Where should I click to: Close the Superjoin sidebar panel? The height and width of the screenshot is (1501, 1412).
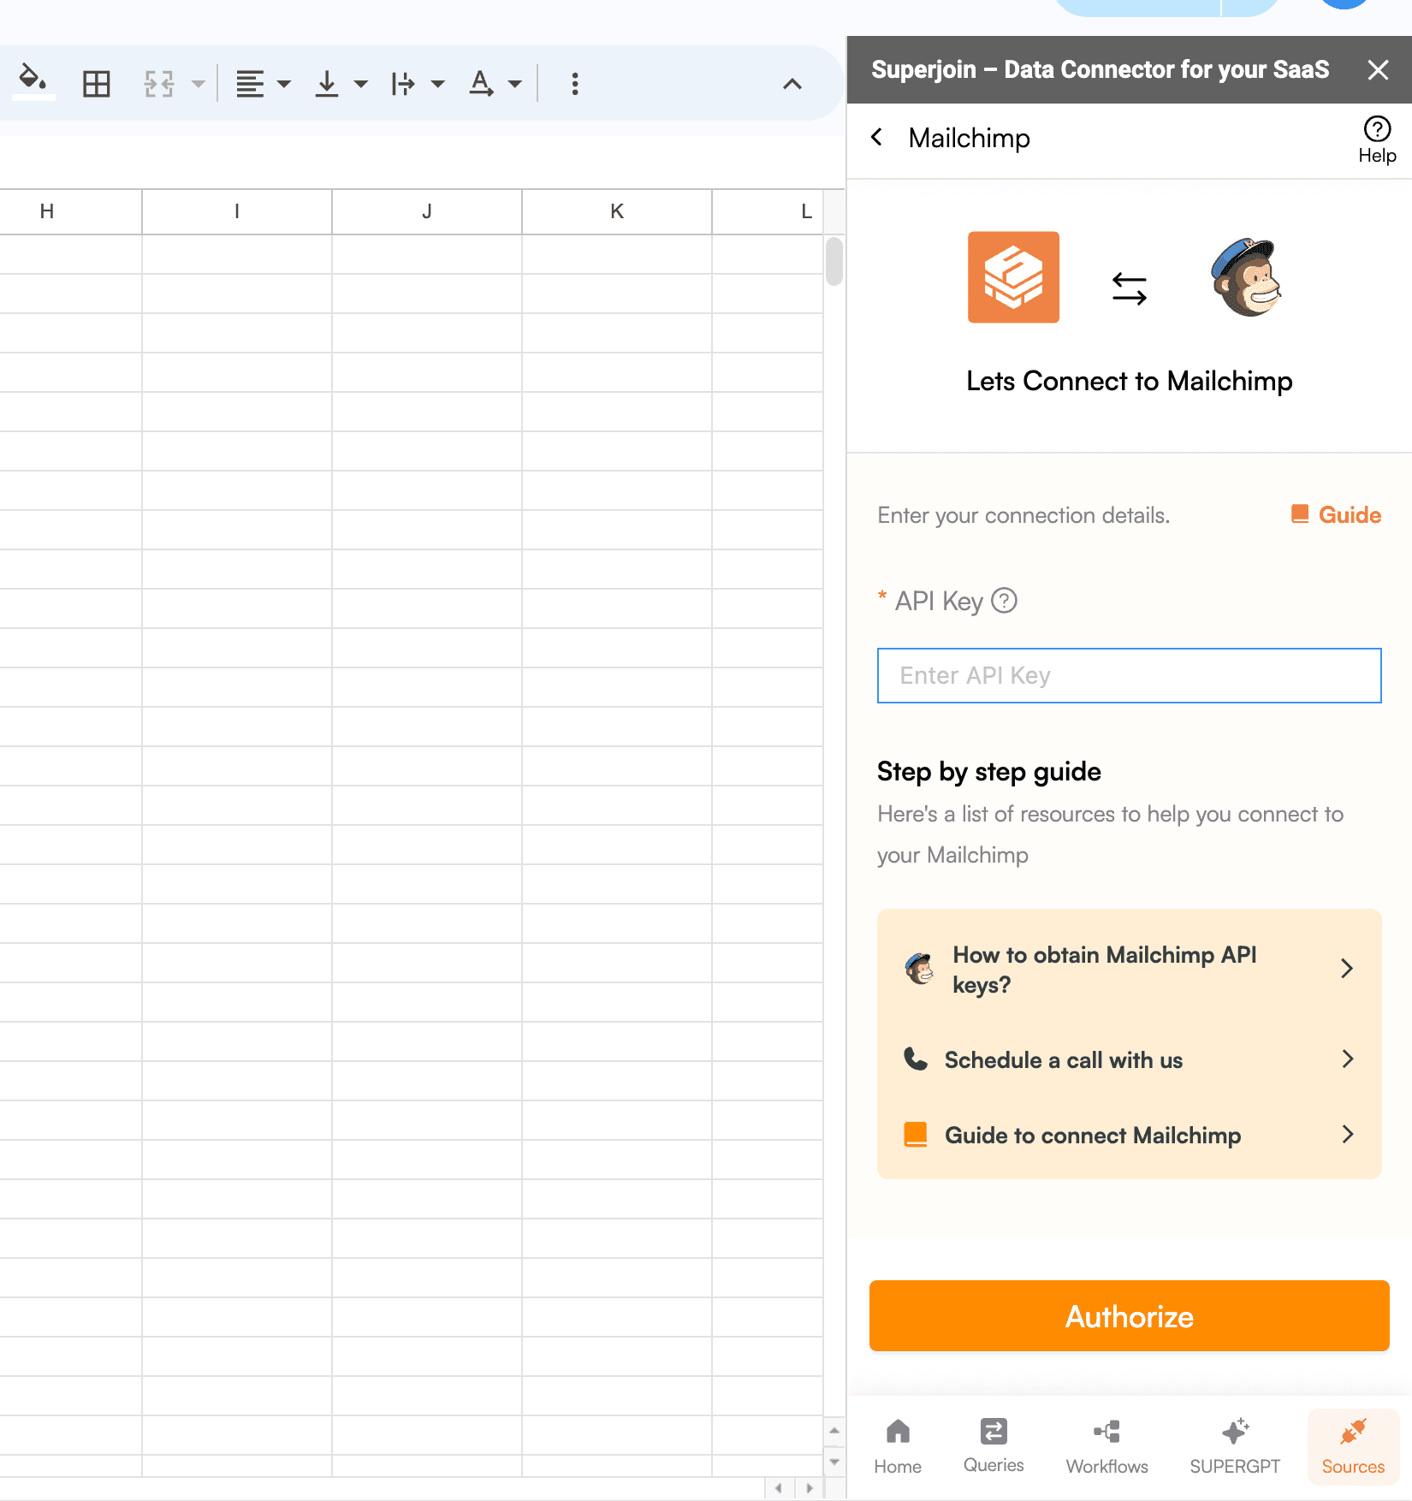[1378, 69]
